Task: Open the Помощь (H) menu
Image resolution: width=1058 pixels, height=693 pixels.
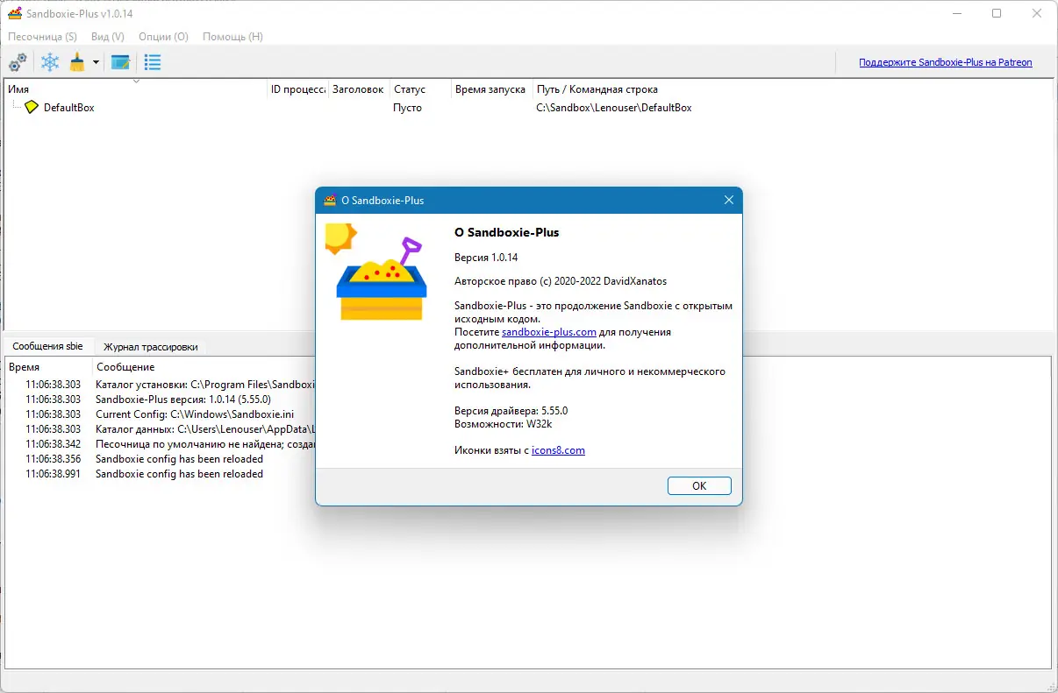Action: pyautogui.click(x=232, y=37)
